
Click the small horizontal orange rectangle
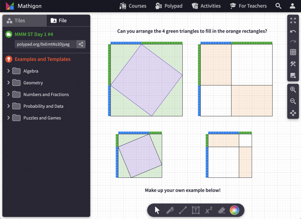click(224, 141)
